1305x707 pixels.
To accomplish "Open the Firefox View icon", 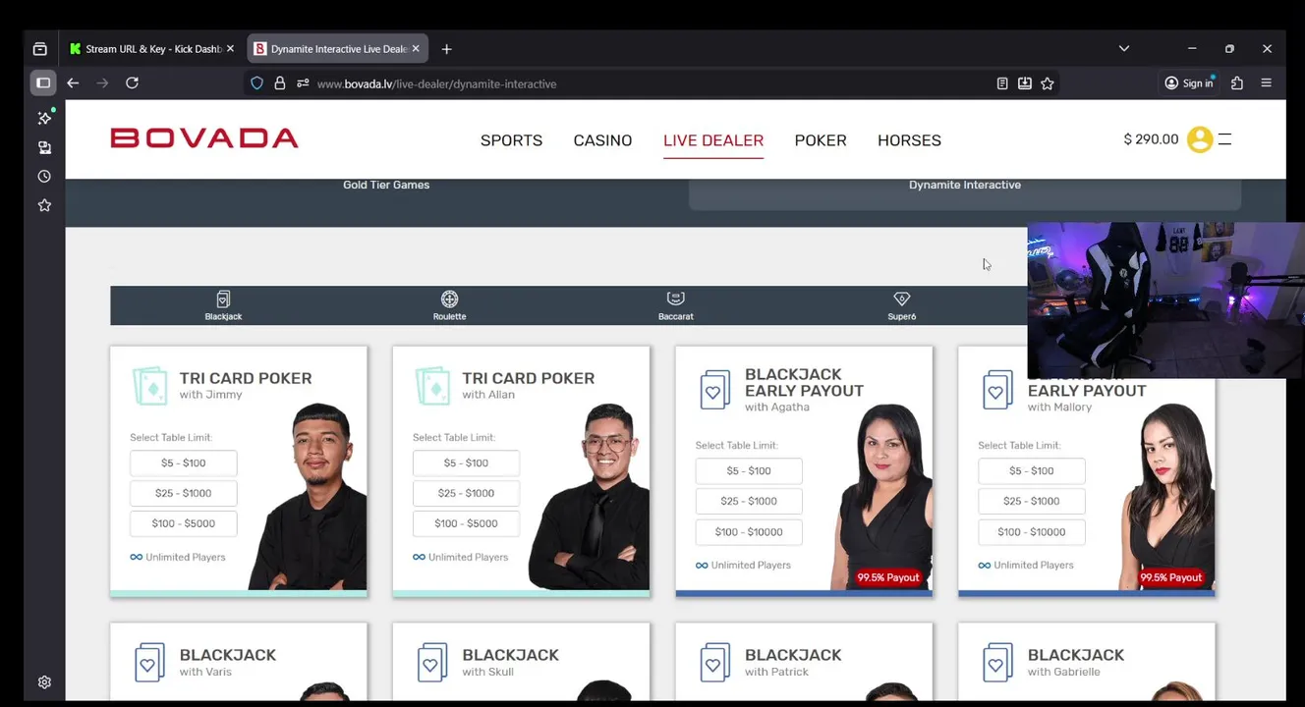I will pyautogui.click(x=39, y=49).
